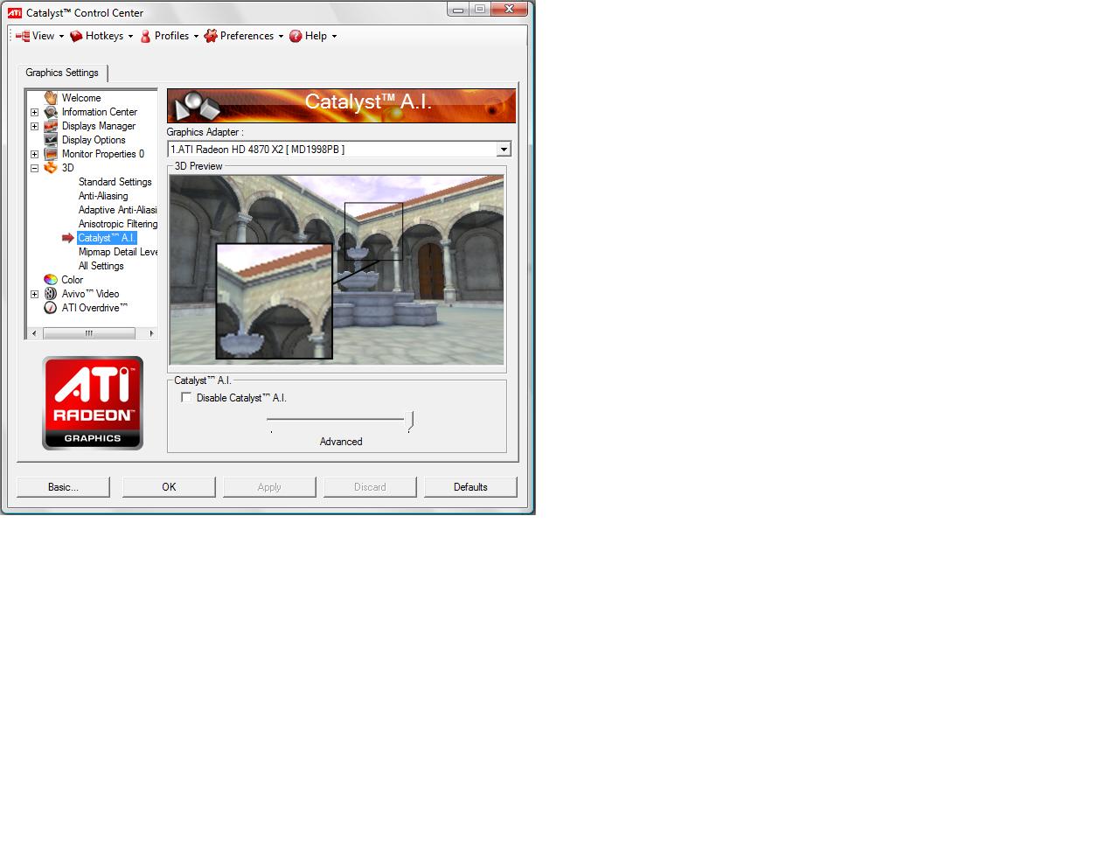Viewport: 1106px width, 851px height.
Task: Click the Avivo Video reel icon
Action: point(51,294)
